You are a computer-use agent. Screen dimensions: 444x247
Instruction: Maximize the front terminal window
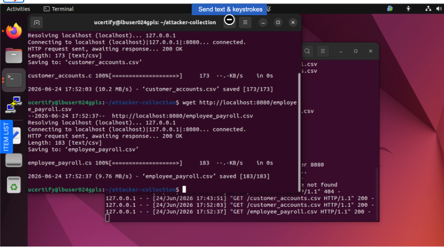coord(278,22)
